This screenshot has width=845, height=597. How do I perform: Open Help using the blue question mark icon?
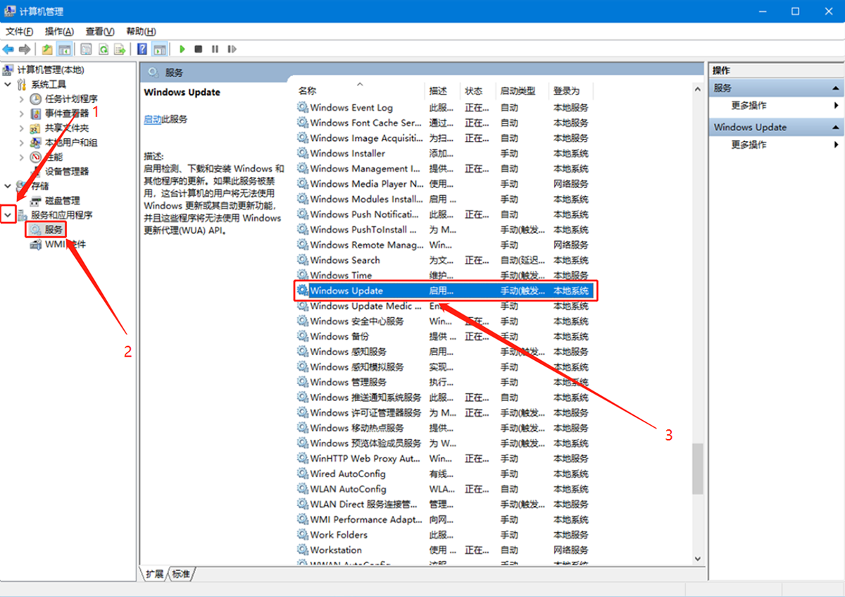(141, 49)
